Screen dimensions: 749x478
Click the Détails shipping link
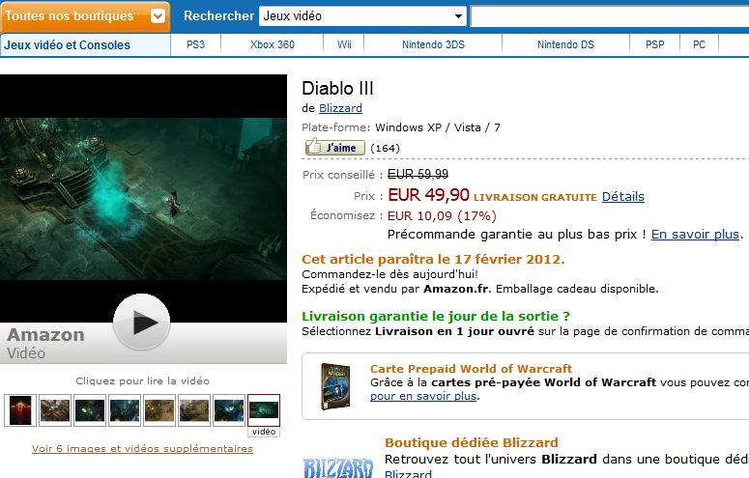click(x=623, y=196)
